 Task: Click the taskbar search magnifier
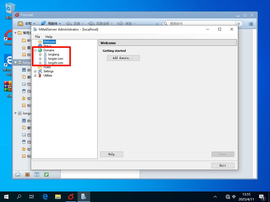point(19,197)
